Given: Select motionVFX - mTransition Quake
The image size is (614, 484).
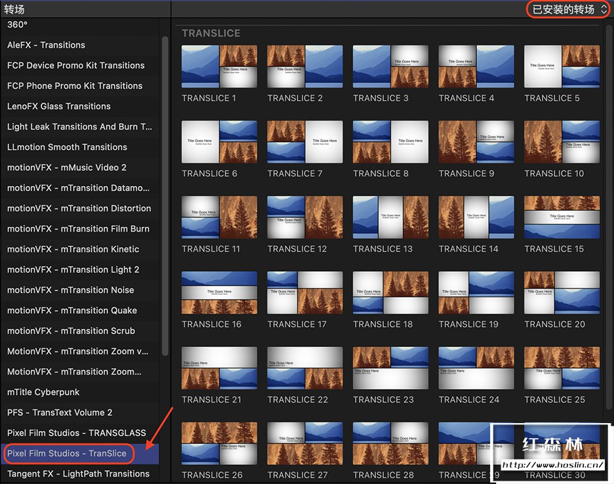Looking at the screenshot, I should tap(79, 310).
